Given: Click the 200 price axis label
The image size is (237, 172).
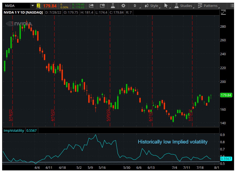Looking at the screenshot, I should (223, 82).
